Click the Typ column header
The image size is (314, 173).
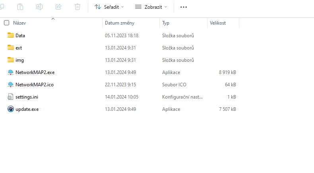point(166,23)
